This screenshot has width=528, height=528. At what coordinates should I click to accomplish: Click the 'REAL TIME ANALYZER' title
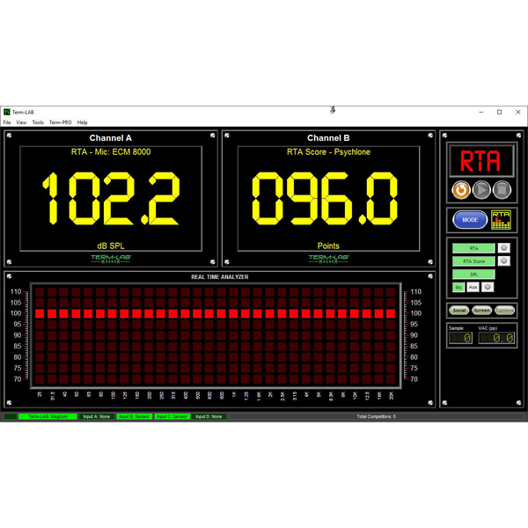[220, 277]
